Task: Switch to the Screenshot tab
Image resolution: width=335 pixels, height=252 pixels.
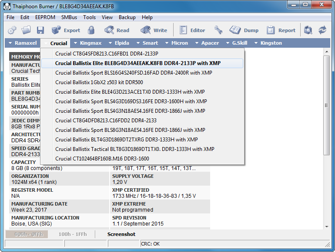Action: (121, 234)
